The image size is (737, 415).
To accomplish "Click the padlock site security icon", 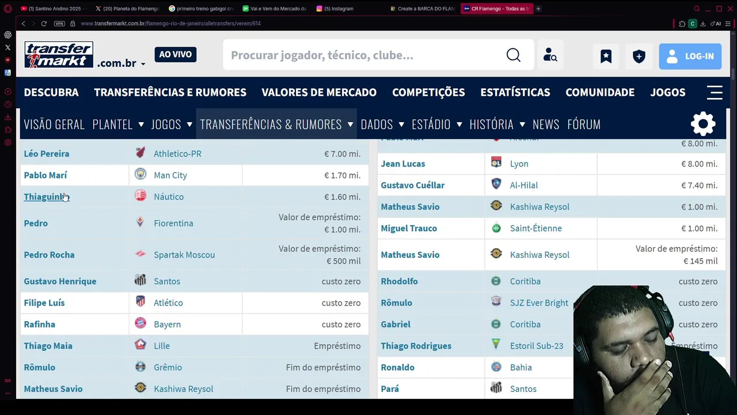I will [x=73, y=24].
